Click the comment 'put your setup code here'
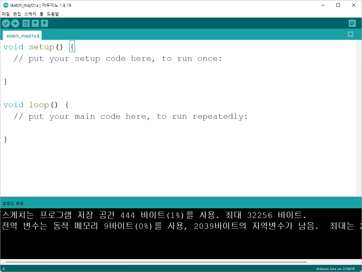This screenshot has height=272, width=362. tap(118, 59)
